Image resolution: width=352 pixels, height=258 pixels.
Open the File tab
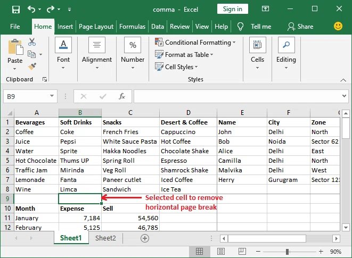pyautogui.click(x=15, y=27)
